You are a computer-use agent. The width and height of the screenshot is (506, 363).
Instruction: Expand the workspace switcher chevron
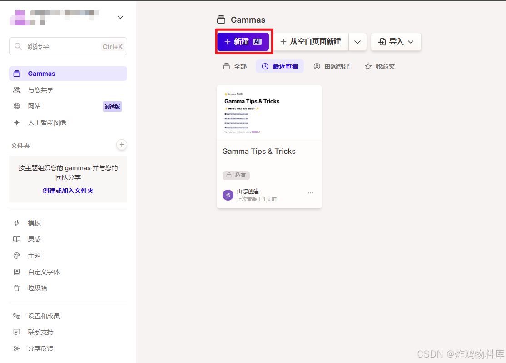[x=120, y=17]
